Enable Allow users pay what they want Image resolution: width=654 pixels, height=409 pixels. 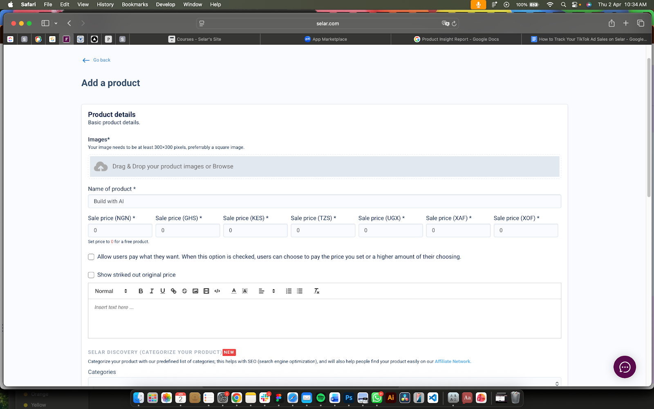click(91, 257)
